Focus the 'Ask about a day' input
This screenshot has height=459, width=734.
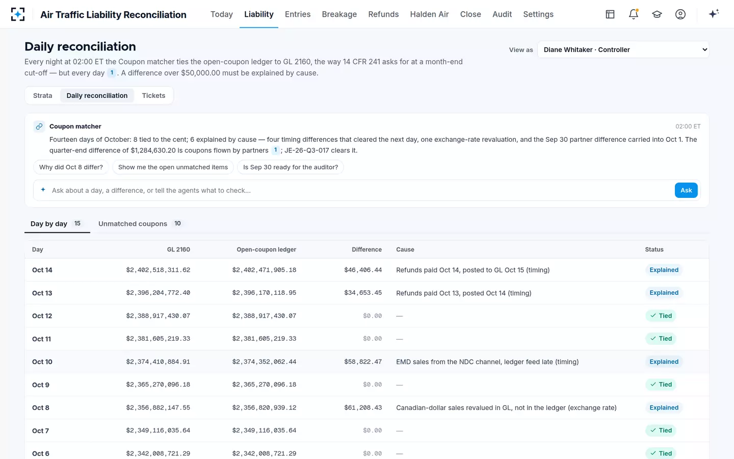tap(361, 190)
